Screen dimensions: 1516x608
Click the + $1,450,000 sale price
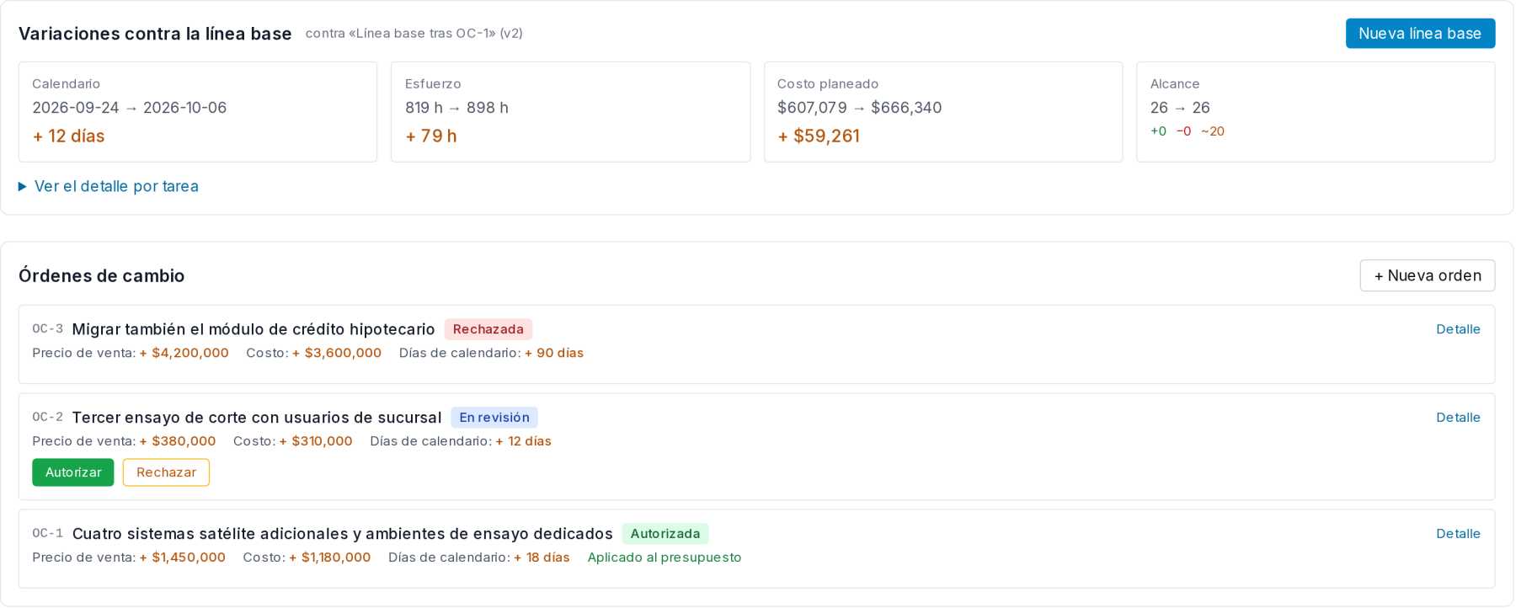pos(183,557)
